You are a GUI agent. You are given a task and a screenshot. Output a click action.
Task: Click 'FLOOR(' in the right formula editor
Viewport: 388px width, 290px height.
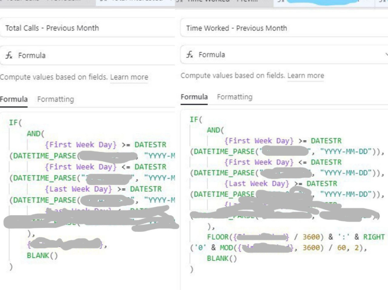click(220, 237)
